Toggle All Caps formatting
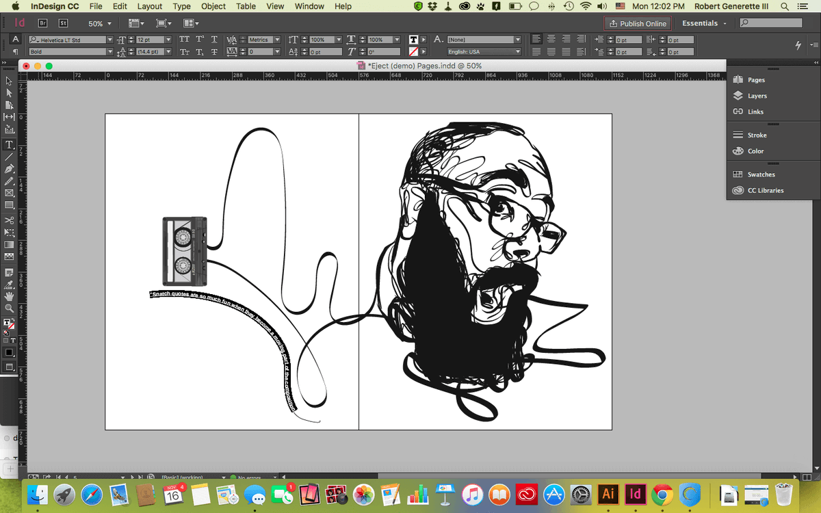The width and height of the screenshot is (821, 513). pos(184,40)
